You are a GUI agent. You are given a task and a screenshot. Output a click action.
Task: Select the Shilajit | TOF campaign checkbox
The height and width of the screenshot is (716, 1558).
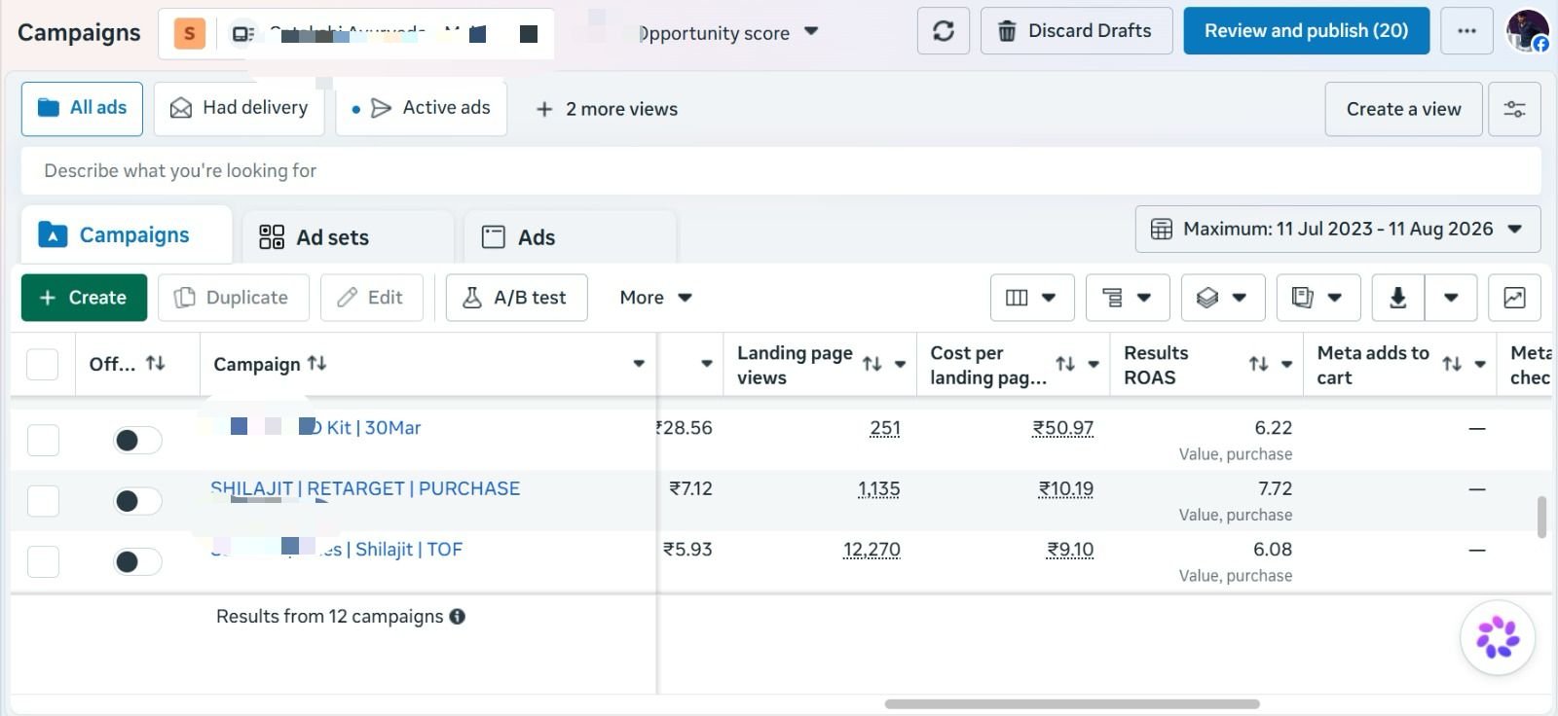(x=43, y=561)
